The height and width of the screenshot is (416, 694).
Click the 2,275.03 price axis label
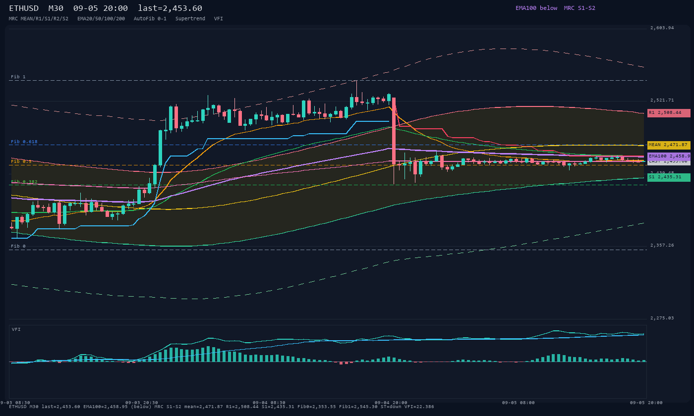coord(662,318)
